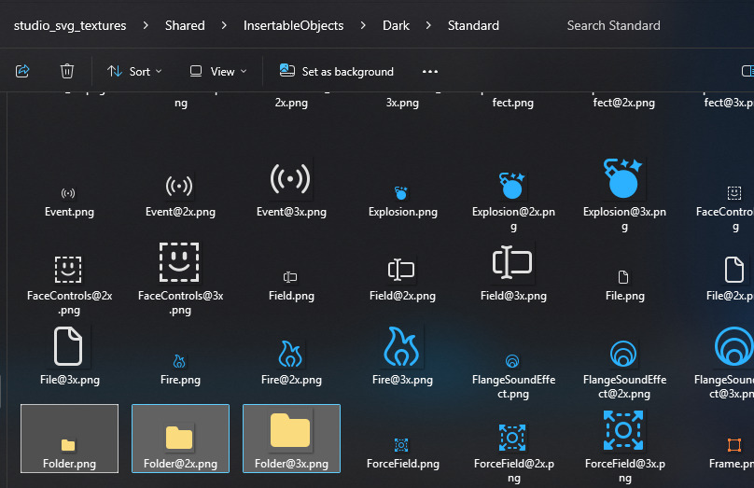
Task: Select the orange Frame.png icon
Action: click(733, 445)
